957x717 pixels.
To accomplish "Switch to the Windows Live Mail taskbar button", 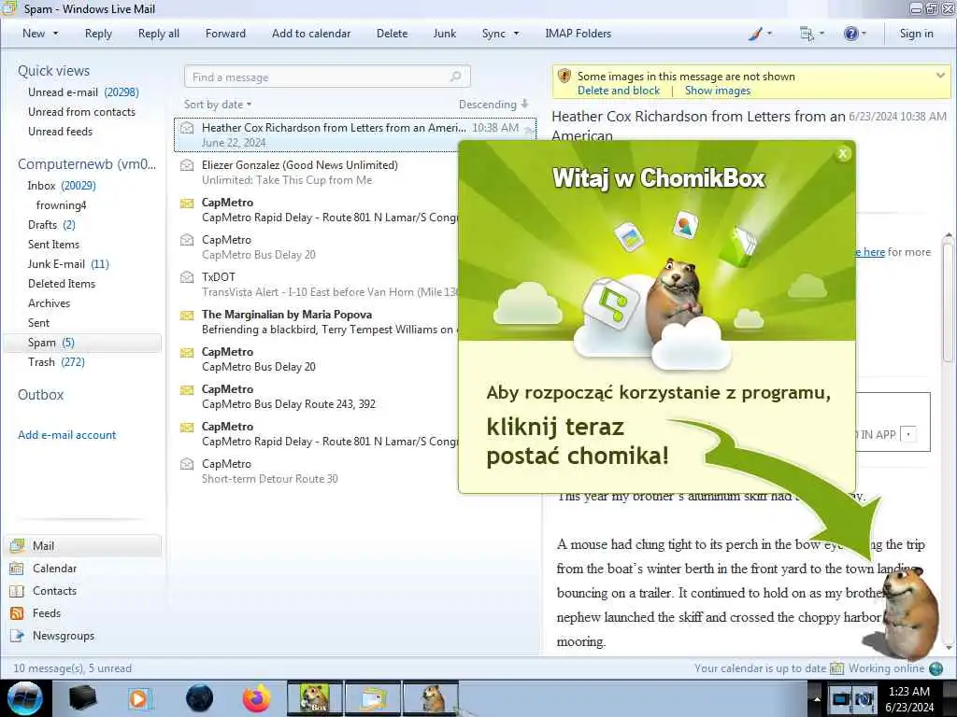I will coord(373,698).
